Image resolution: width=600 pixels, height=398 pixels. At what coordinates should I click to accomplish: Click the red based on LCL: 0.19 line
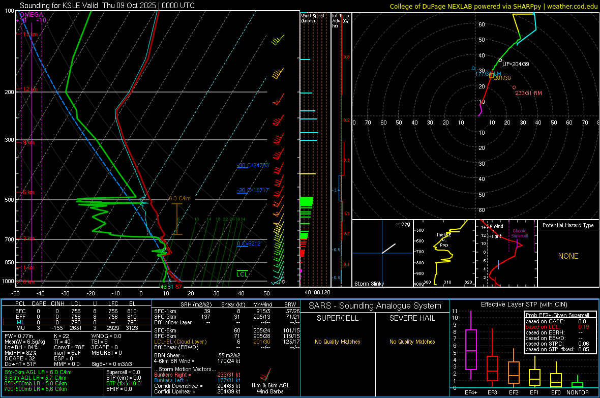[x=557, y=327]
